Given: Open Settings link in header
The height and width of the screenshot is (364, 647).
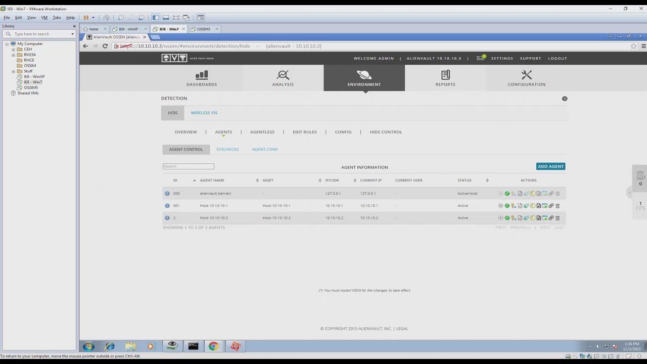Looking at the screenshot, I should 502,58.
